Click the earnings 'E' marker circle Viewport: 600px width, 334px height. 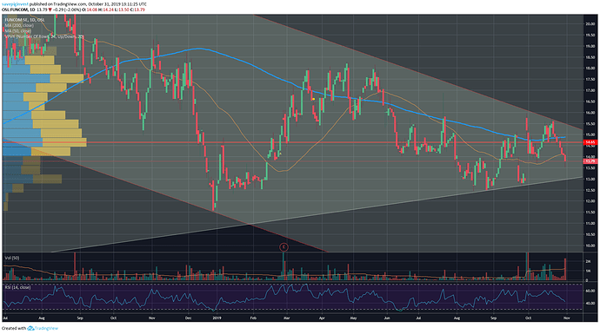pos(283,247)
